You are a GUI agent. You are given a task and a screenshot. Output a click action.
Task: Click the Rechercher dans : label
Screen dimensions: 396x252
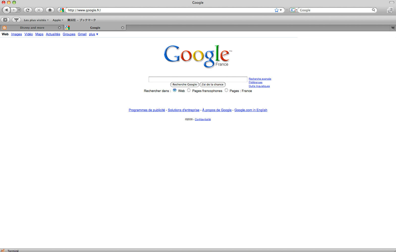point(157,91)
